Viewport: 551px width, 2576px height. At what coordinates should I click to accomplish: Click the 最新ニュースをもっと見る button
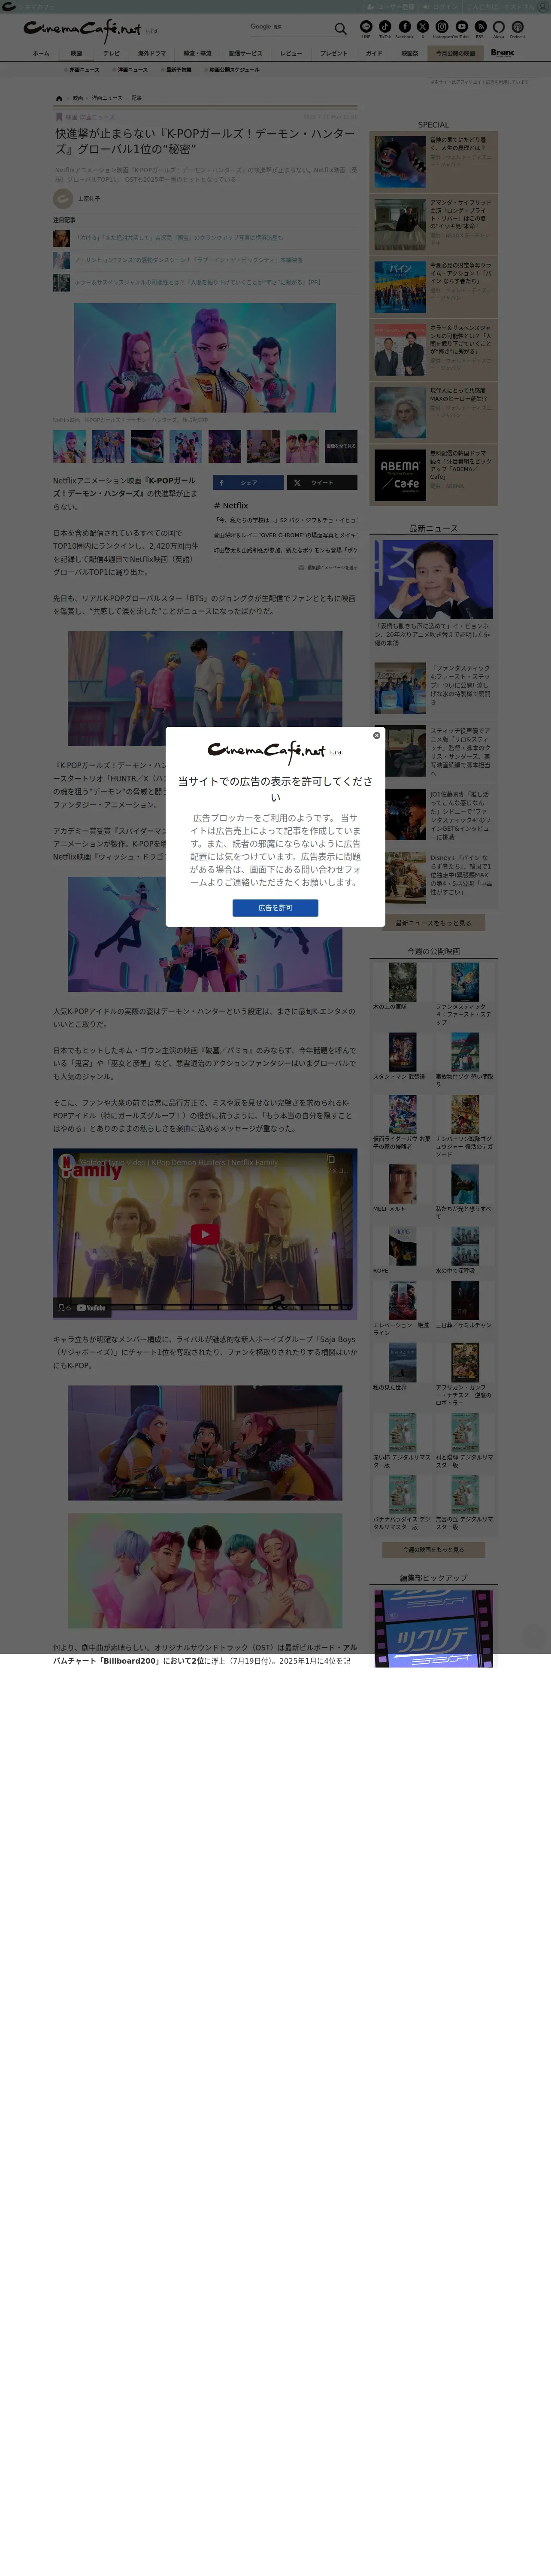433,922
